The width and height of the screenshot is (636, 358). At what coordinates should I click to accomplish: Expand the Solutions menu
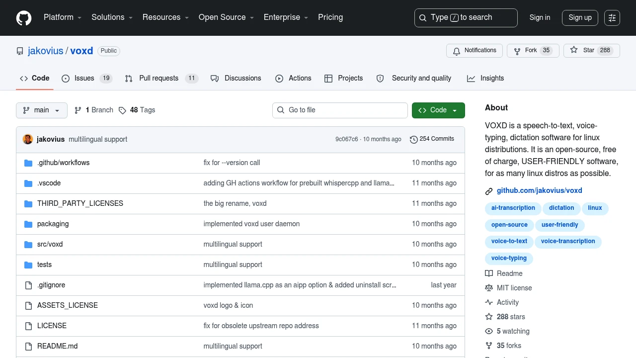(112, 17)
